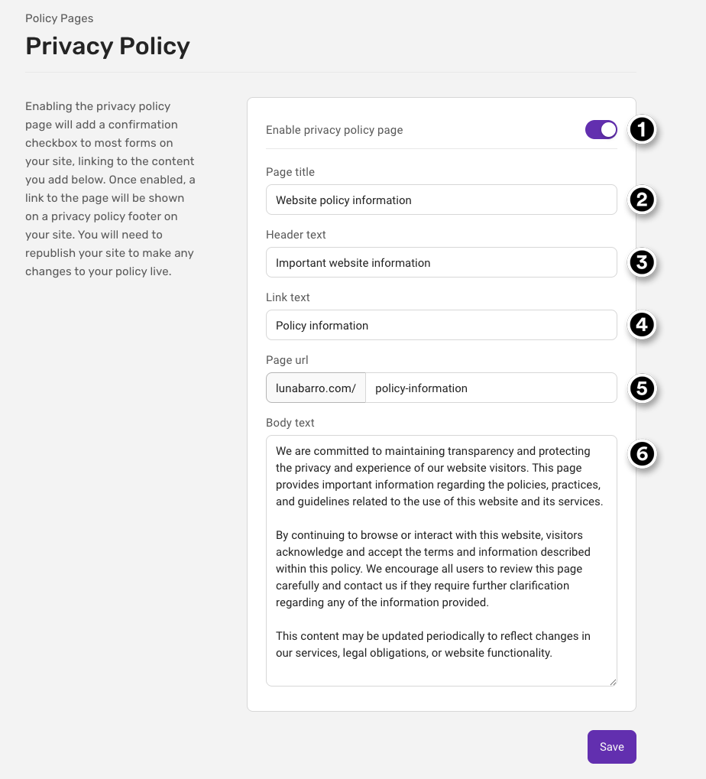Save the privacy policy settings
This screenshot has height=779, width=706.
612,747
